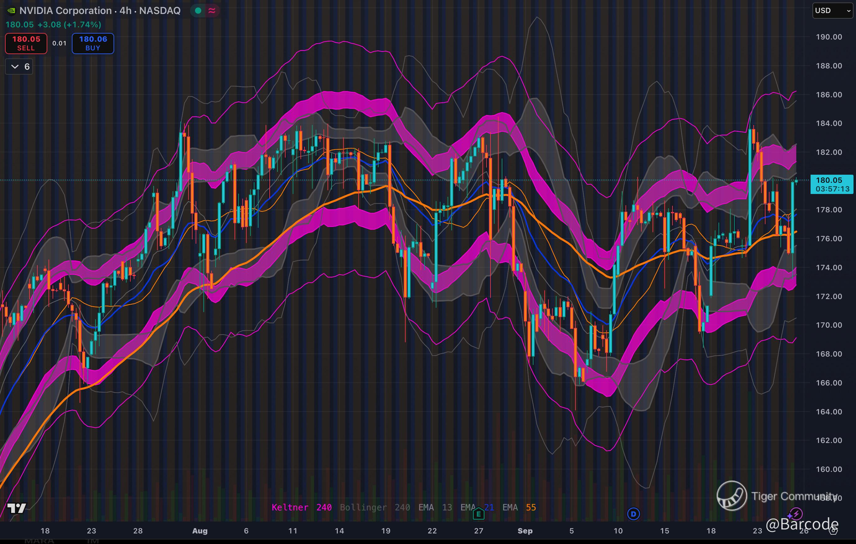The width and height of the screenshot is (856, 544).
Task: Click the green market status dot
Action: coord(198,11)
